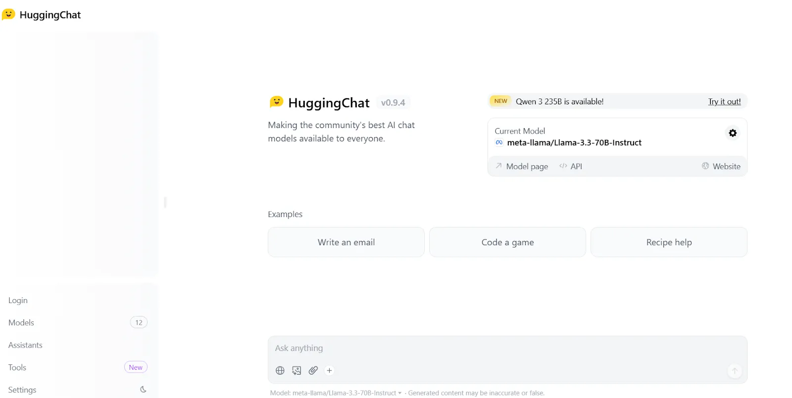792x398 pixels.
Task: Choose the 'Recipe help' example
Action: click(x=669, y=242)
